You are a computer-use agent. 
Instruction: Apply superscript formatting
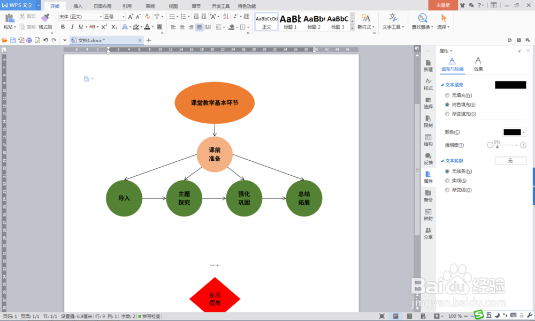(x=104, y=27)
